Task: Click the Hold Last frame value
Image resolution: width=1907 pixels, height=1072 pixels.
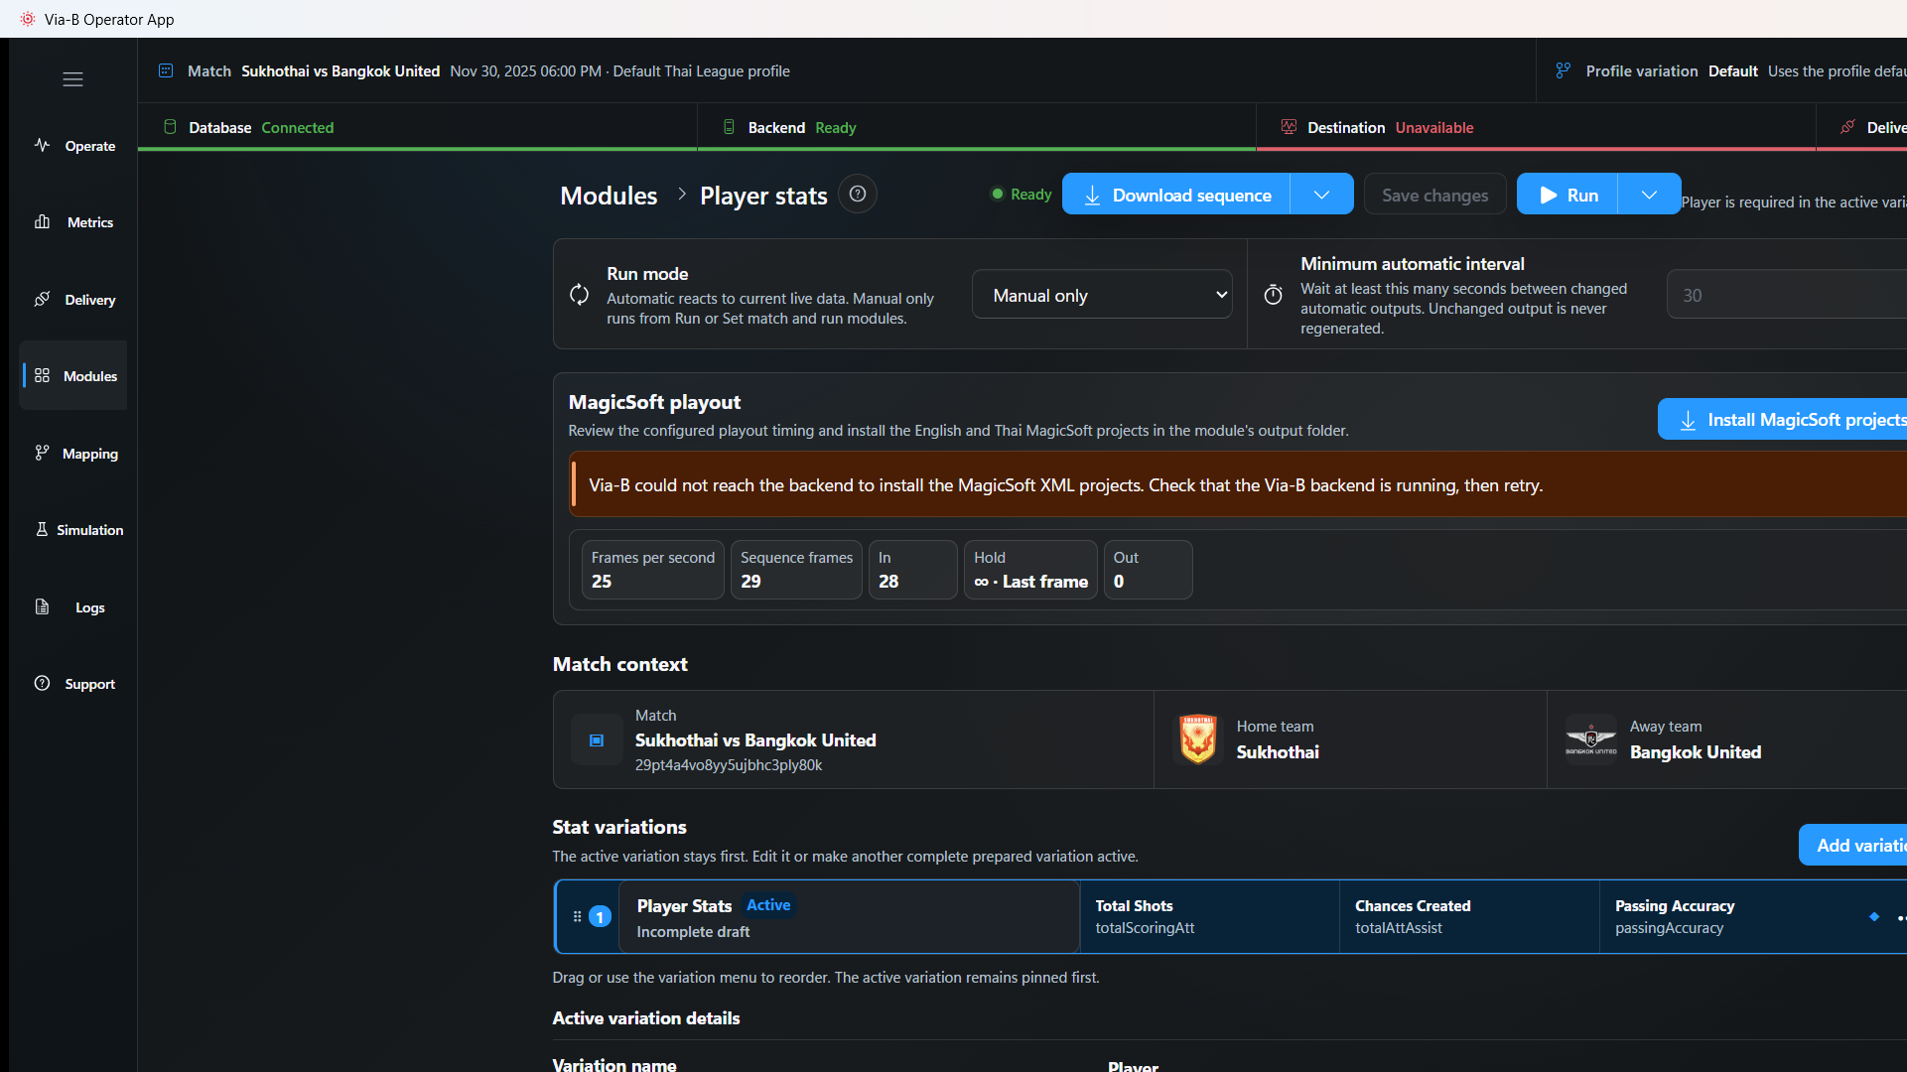Action: tap(1030, 582)
